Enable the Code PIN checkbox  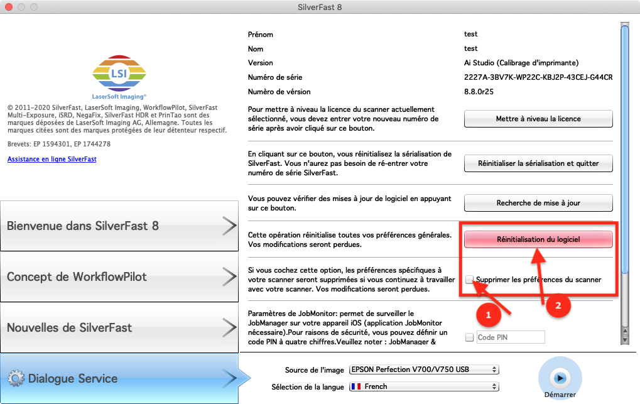[469, 337]
